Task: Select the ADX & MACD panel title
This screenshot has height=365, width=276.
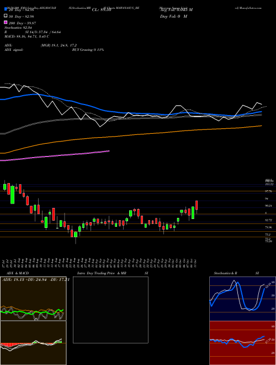Action: [18, 273]
